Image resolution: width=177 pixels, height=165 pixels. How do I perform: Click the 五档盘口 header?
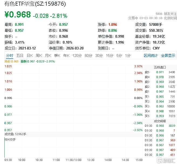coord(160,67)
